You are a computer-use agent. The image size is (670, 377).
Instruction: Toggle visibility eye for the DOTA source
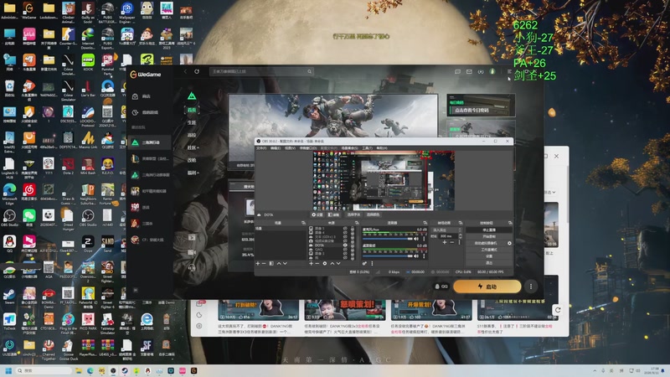click(x=345, y=245)
